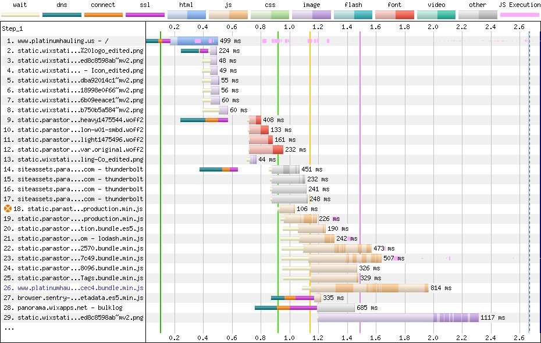Click the html legend color bar
The width and height of the screenshot is (541, 343).
(x=186, y=14)
